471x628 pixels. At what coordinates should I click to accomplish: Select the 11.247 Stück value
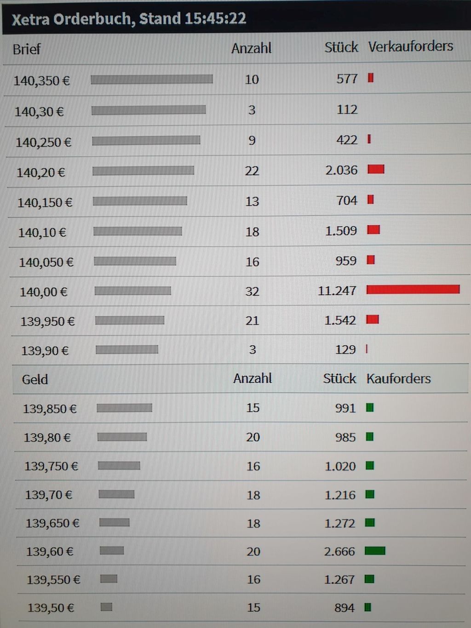pos(337,291)
